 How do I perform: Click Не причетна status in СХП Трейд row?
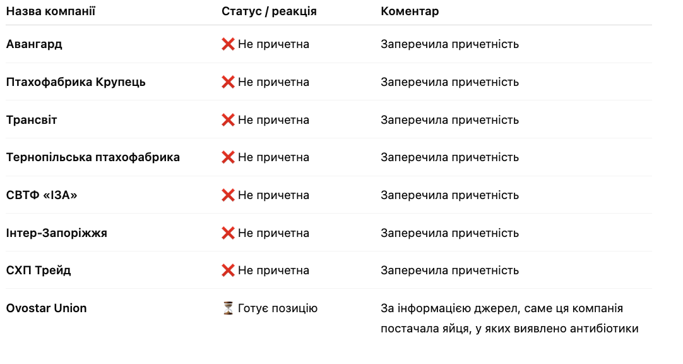(273, 270)
